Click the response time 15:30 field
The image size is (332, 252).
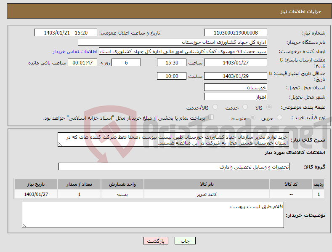[172, 62]
